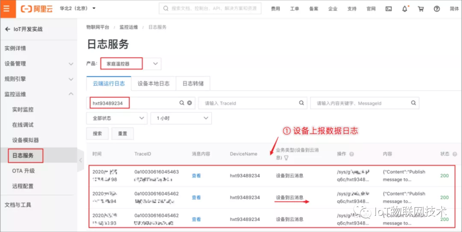This screenshot has width=462, height=232.
Task: Switch language via 简体 in top bar
Action: (454, 9)
